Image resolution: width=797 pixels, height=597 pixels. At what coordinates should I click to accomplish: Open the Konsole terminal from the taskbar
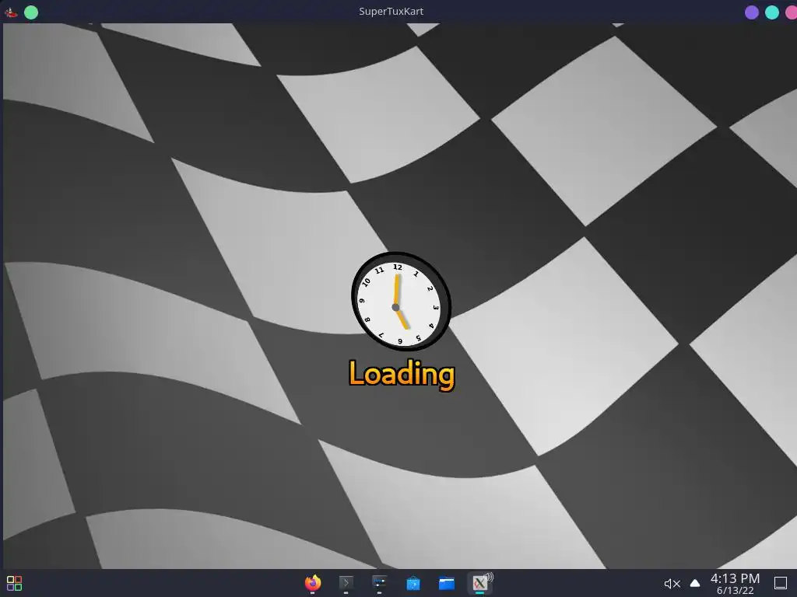click(346, 583)
